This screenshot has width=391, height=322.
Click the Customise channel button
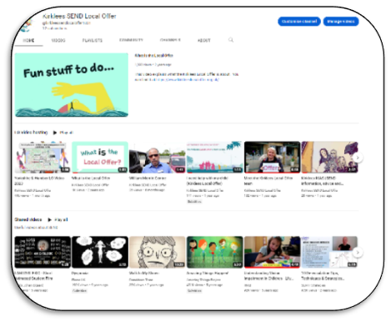299,22
